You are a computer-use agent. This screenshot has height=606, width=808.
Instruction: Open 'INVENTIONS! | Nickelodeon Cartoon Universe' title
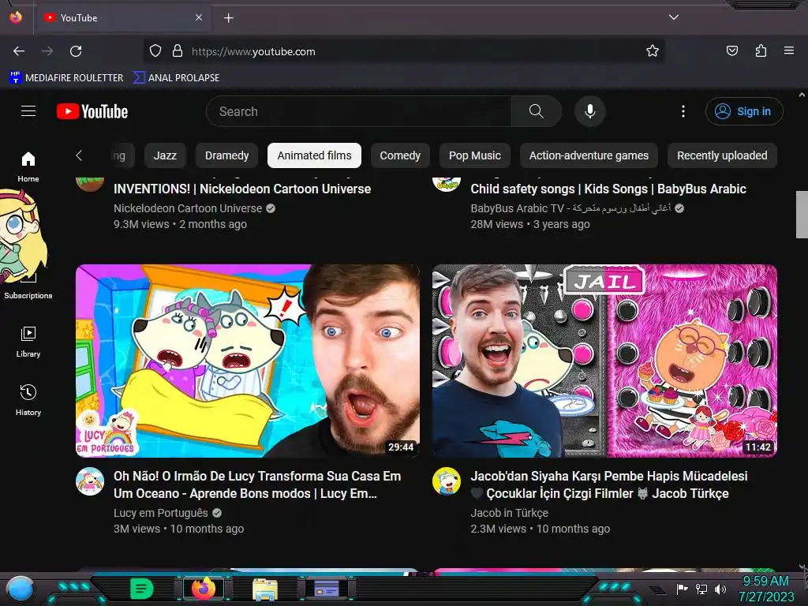[x=242, y=189]
